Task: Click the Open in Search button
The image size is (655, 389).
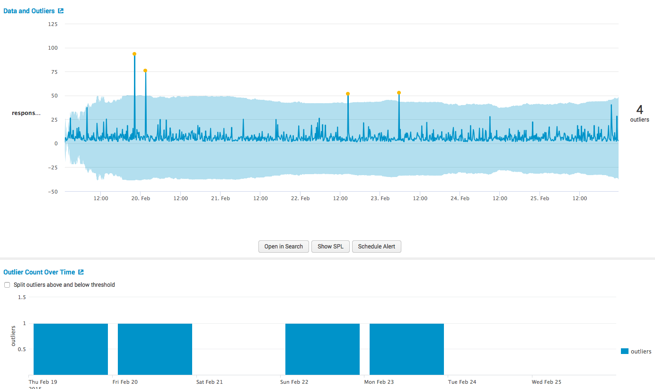Action: pyautogui.click(x=283, y=247)
